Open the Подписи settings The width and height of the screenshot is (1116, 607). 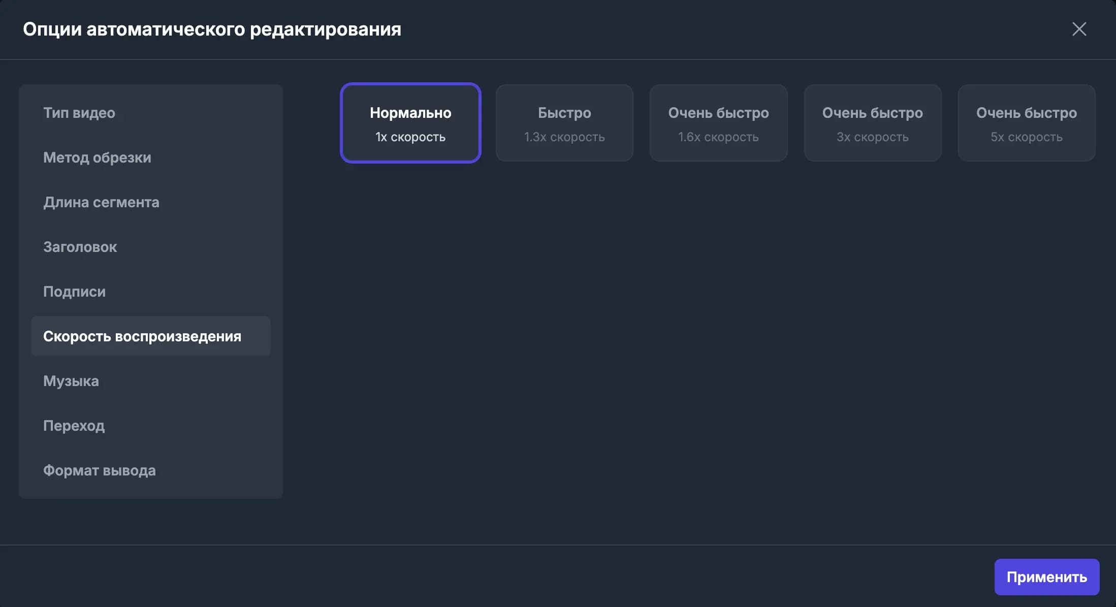74,292
